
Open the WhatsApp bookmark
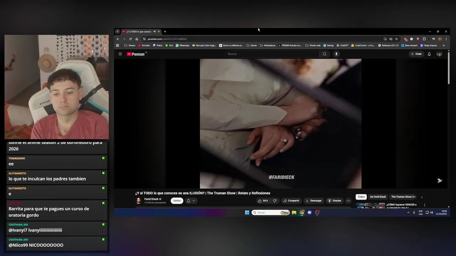pyautogui.click(x=182, y=46)
